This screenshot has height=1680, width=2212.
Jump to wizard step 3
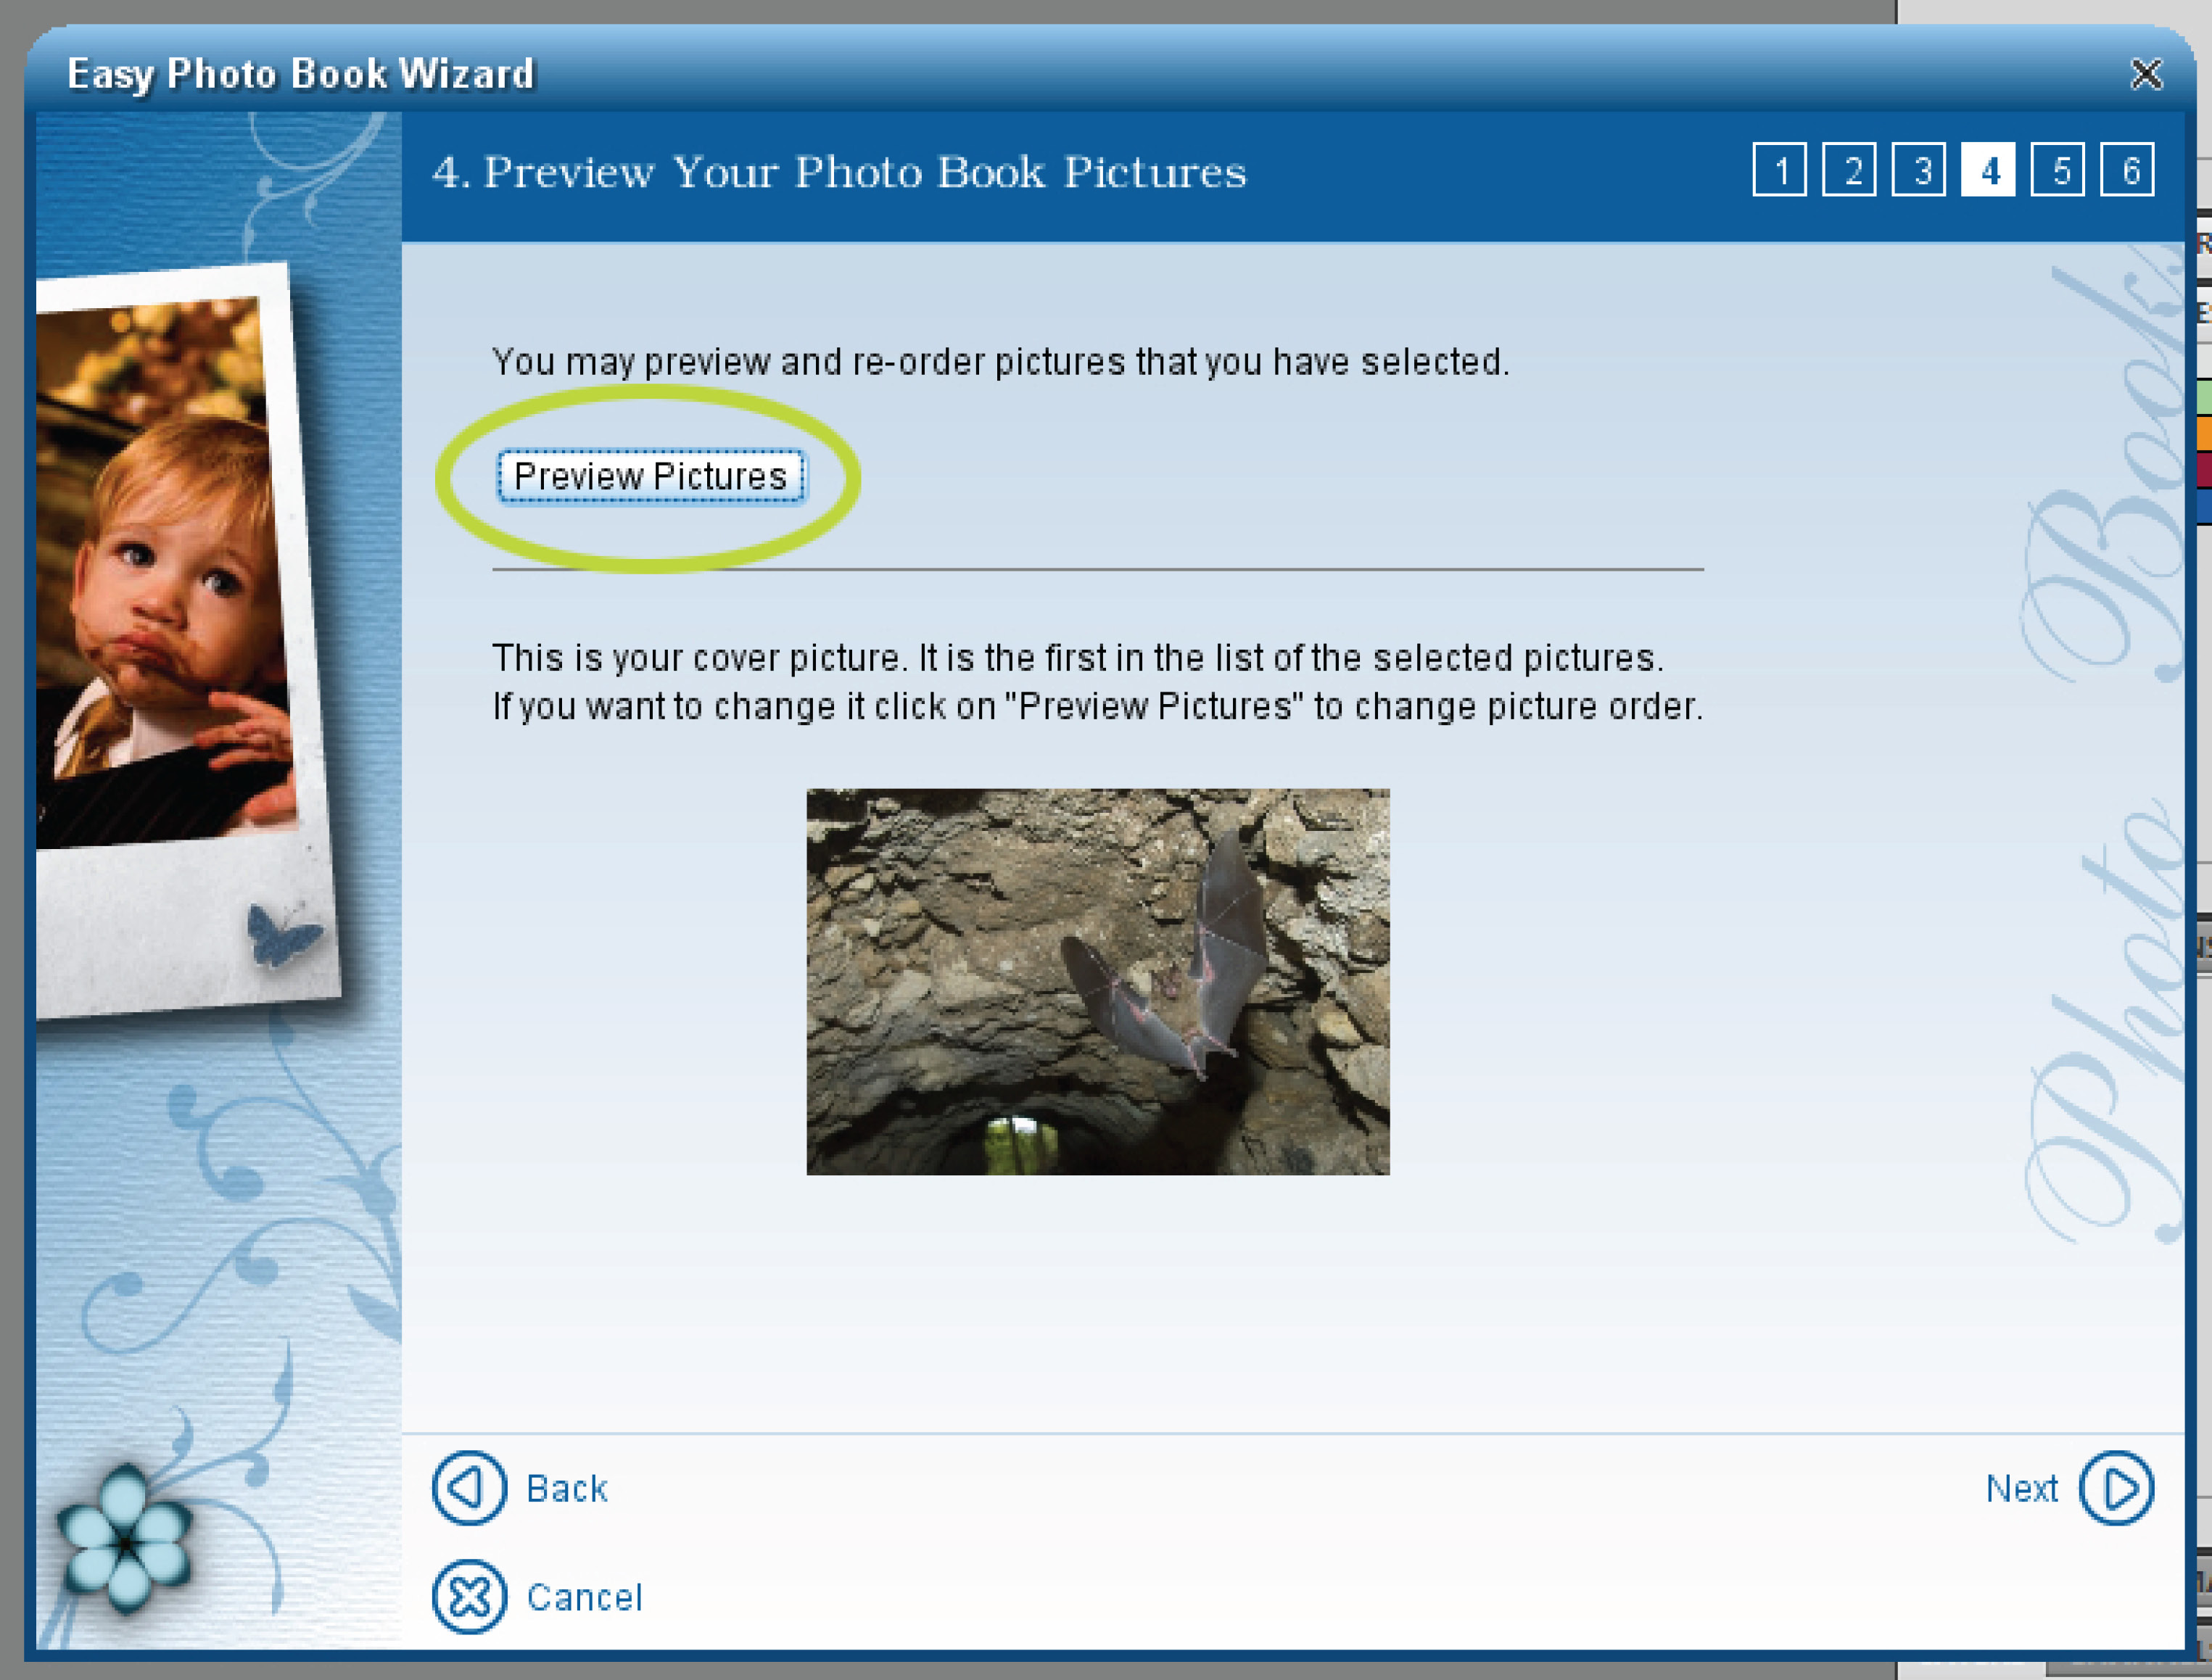[x=1918, y=170]
